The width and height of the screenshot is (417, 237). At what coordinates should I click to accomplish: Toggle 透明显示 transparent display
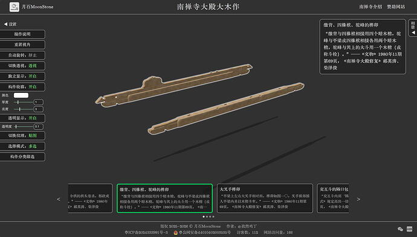22,118
